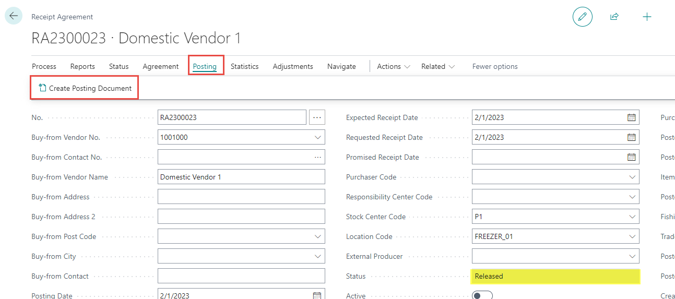Open the Actions menu

point(394,66)
